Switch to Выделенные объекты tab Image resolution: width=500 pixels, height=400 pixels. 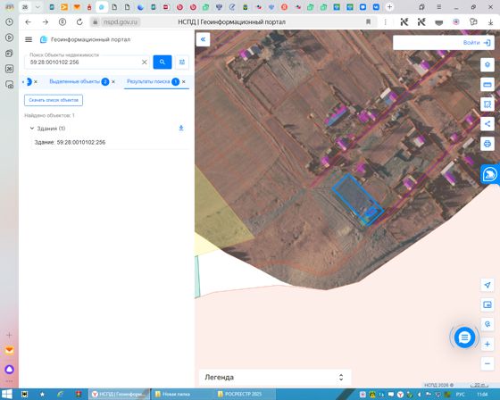75,81
